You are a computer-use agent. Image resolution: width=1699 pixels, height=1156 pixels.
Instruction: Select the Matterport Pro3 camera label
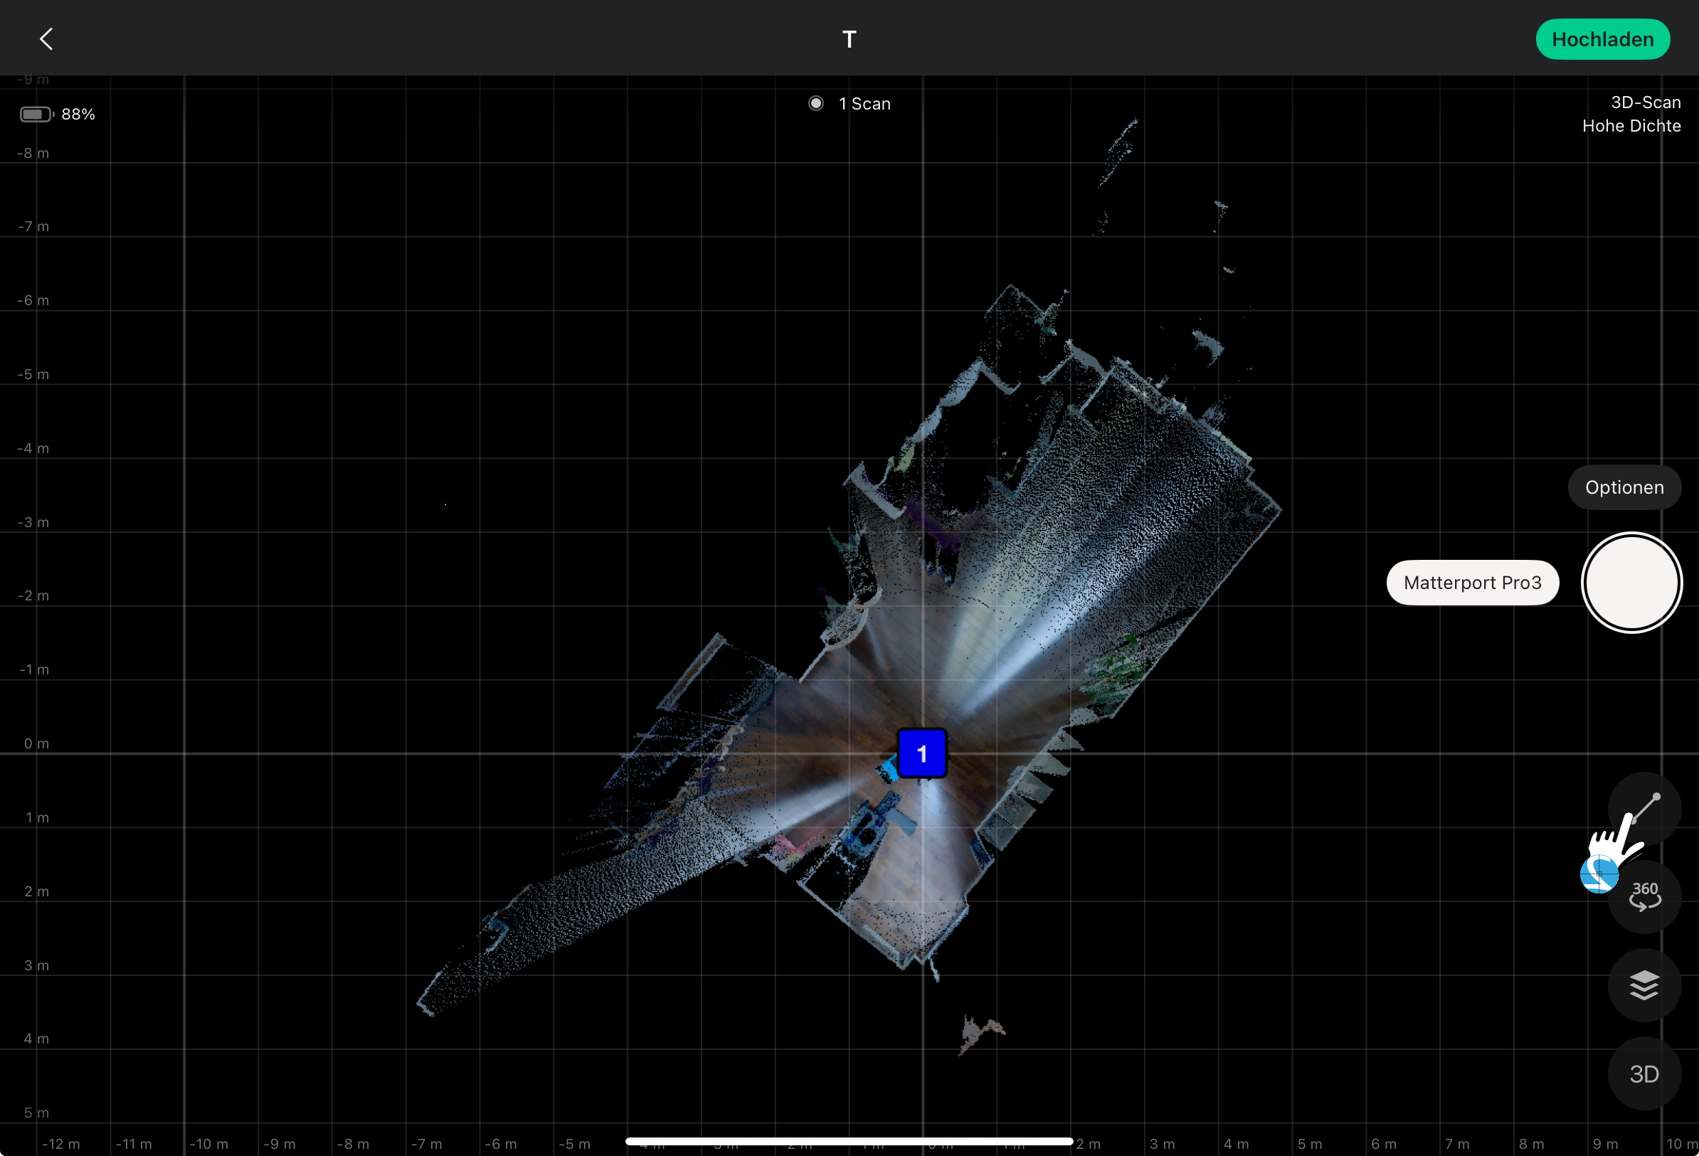pyautogui.click(x=1472, y=583)
